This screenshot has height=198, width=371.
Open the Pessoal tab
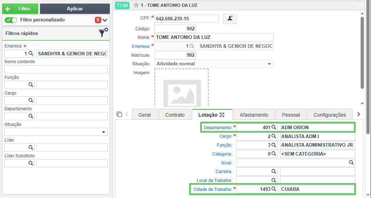[291, 115]
